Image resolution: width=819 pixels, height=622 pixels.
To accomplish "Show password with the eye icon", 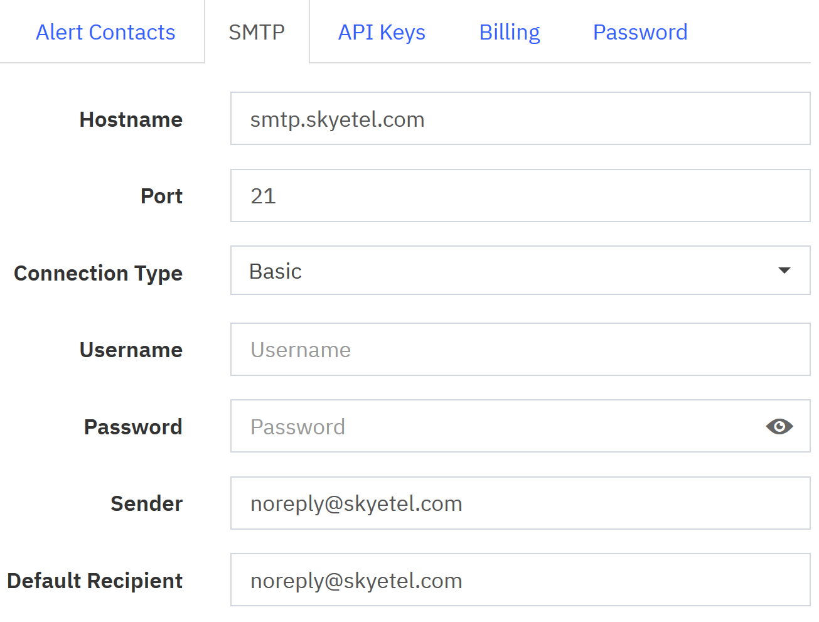I will point(779,427).
